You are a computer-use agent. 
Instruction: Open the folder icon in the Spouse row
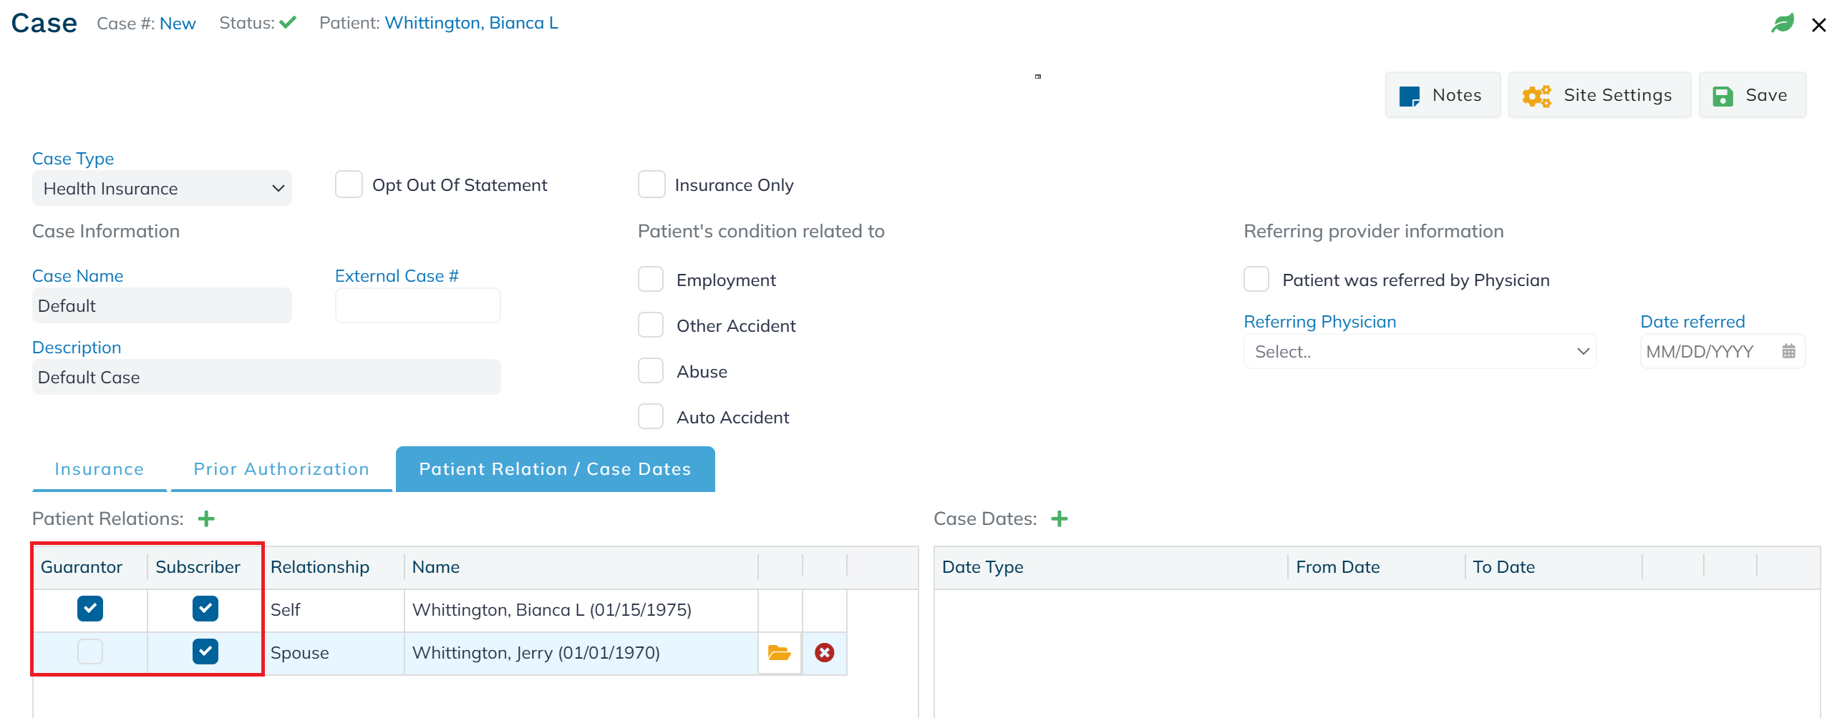tap(779, 652)
